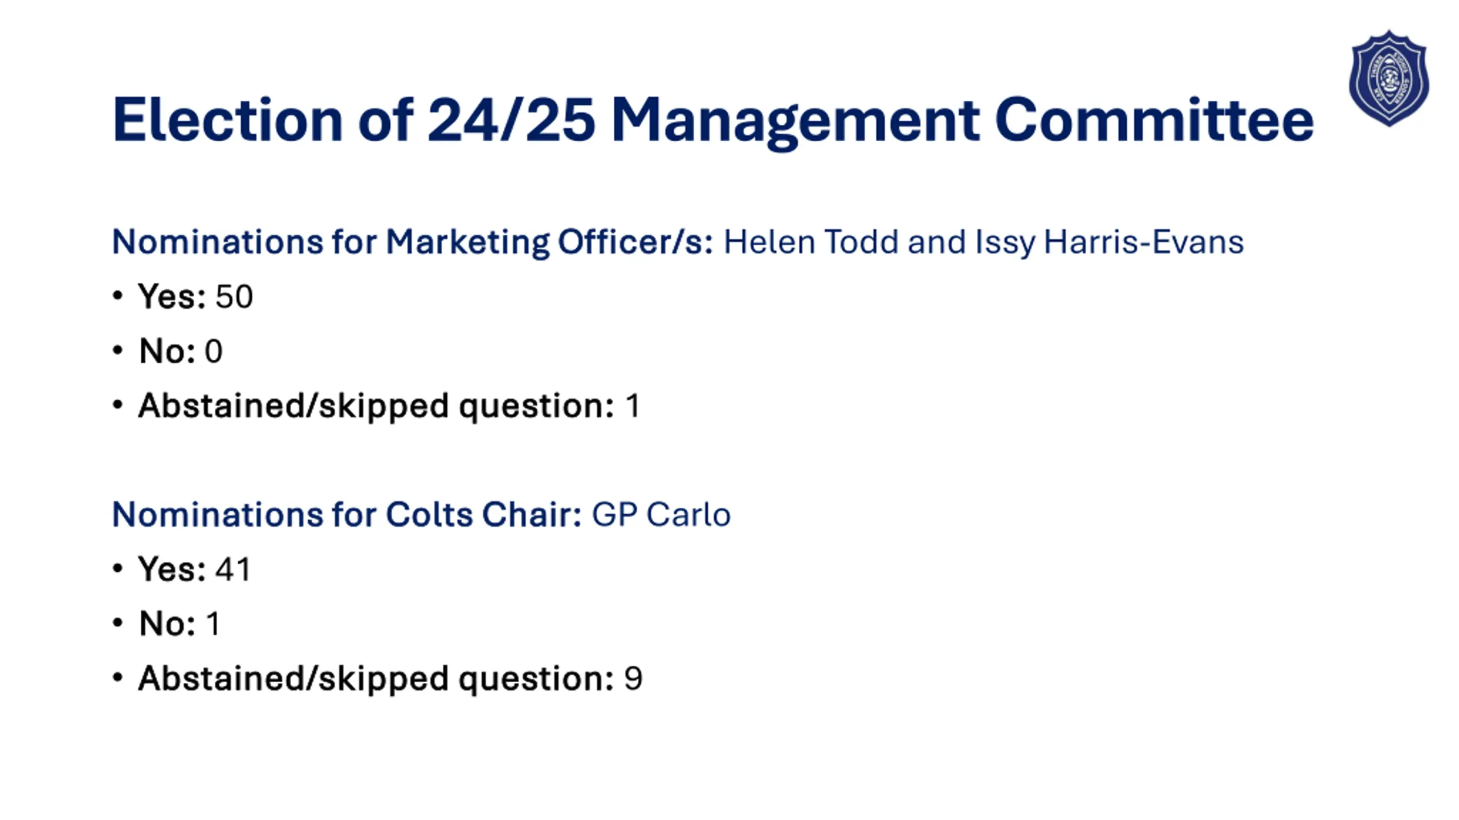The image size is (1459, 820).
Task: Click the number 50 in the first vote result
Action: click(x=234, y=297)
